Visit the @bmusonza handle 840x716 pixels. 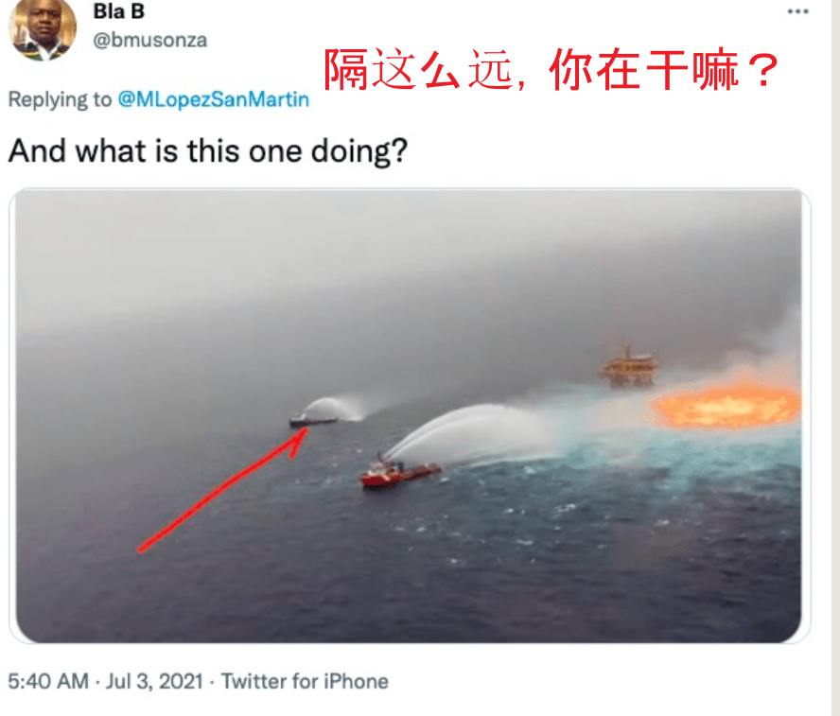click(x=150, y=40)
